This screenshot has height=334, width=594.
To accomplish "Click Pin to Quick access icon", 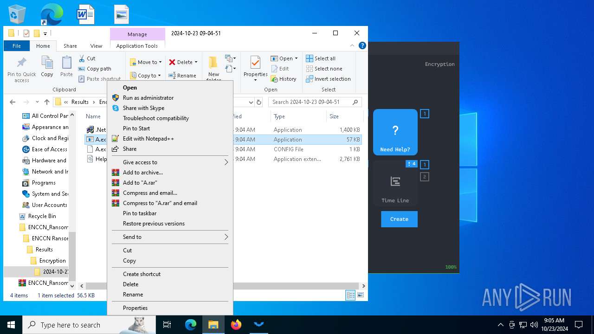I will pos(21,70).
